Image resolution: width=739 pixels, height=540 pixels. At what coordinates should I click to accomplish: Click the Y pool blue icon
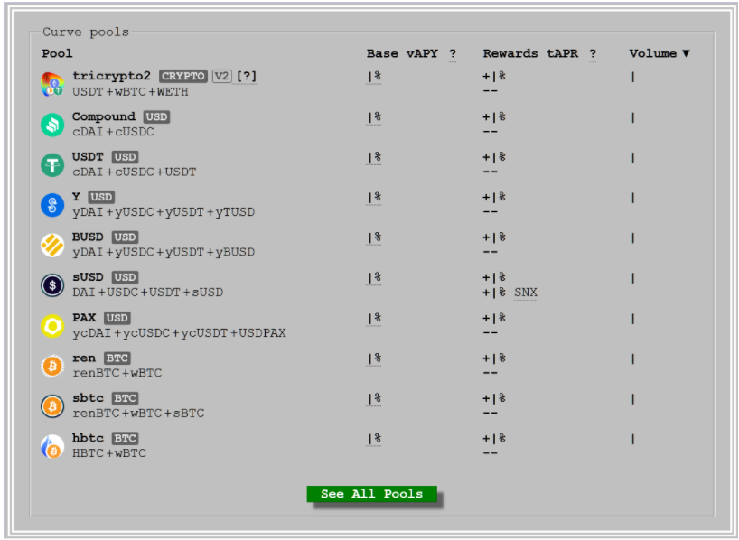click(x=52, y=205)
